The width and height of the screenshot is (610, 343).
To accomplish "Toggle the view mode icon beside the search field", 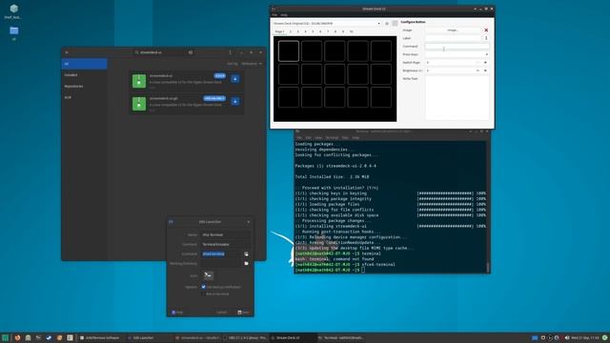I will point(191,52).
